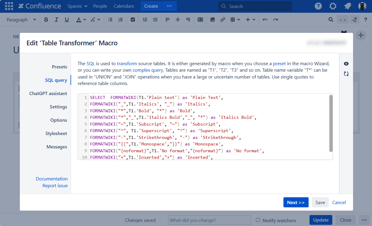The image size is (372, 226).
Task: Open the Confluence app switcher grid
Action: (x=9, y=6)
